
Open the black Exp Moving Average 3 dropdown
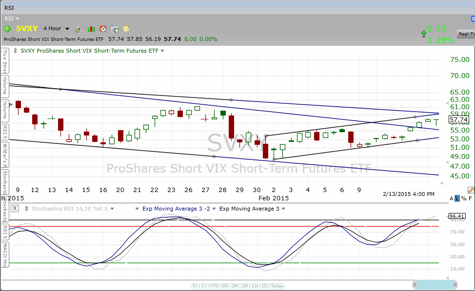283,209
